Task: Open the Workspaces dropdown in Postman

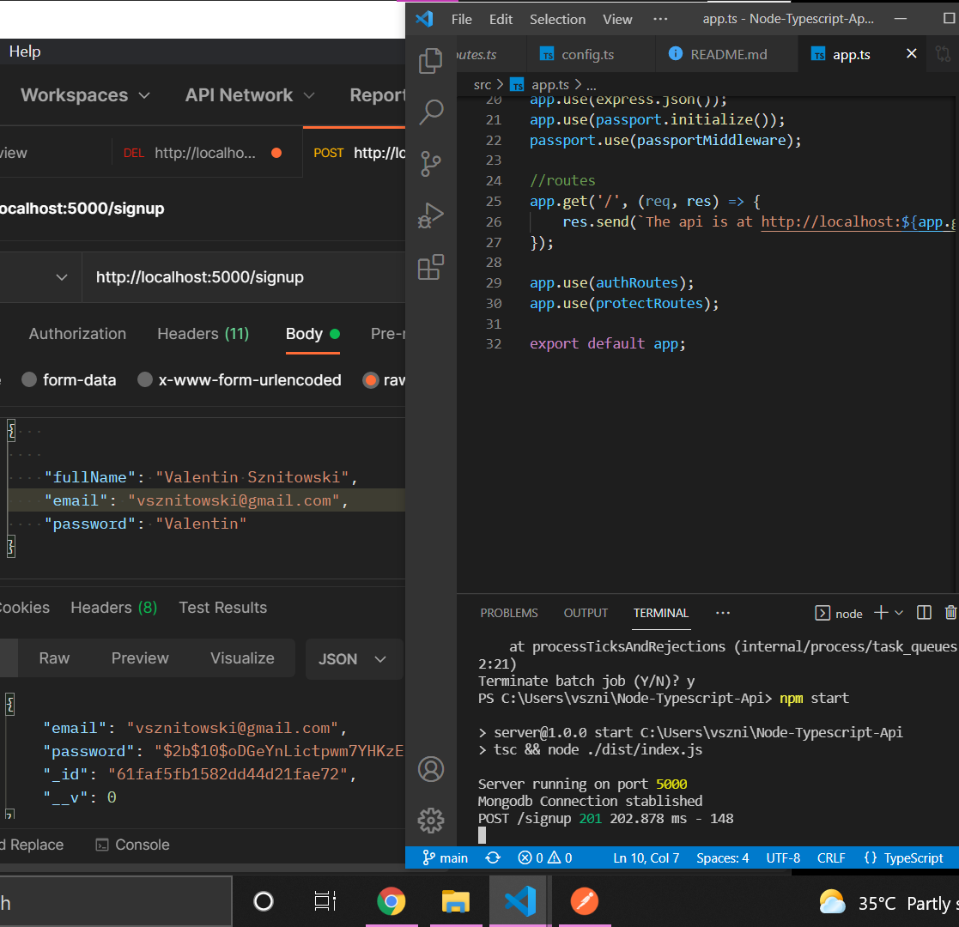Action: point(85,95)
